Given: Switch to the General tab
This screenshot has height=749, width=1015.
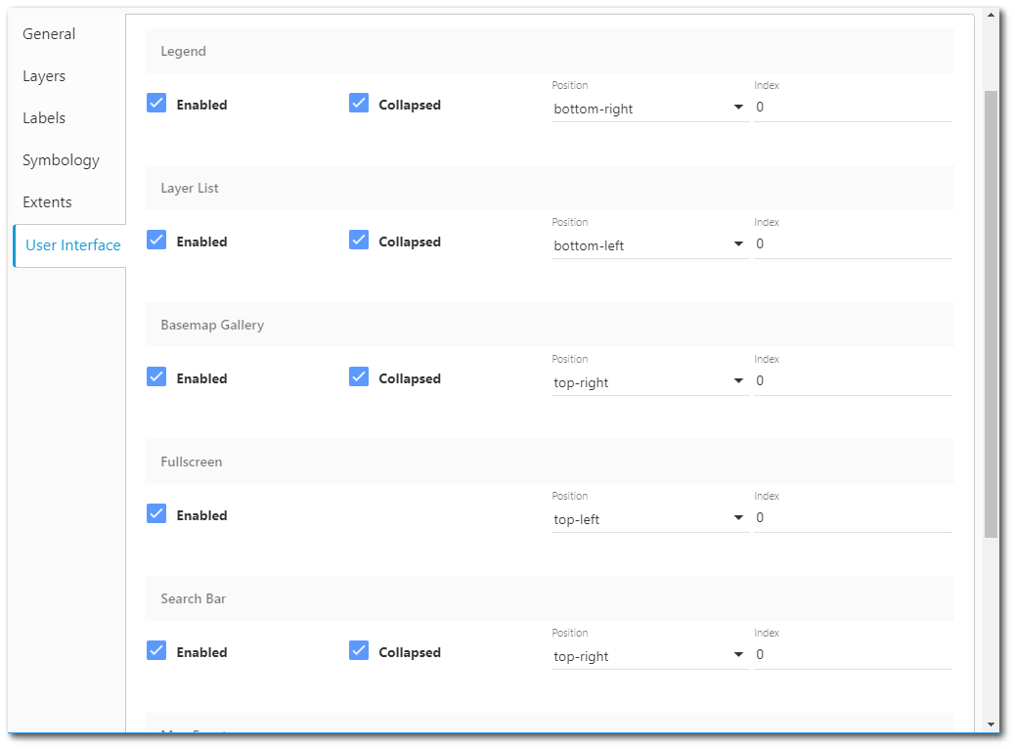Looking at the screenshot, I should click(x=49, y=33).
